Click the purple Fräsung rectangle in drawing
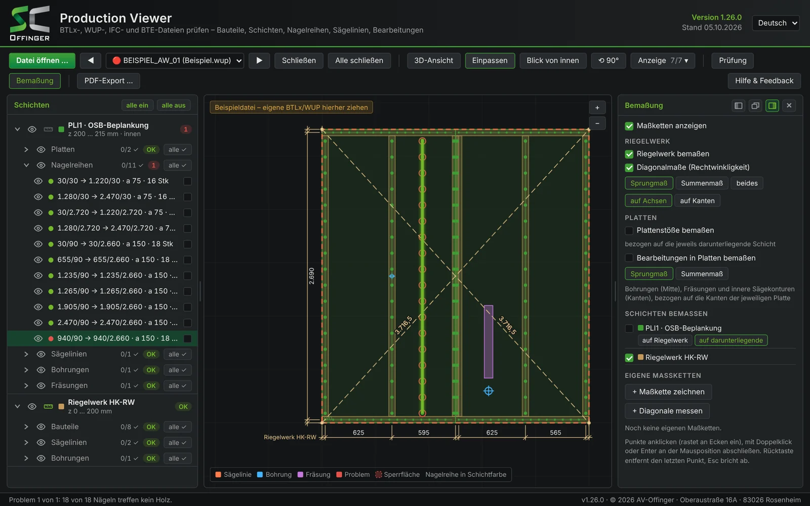 489,342
